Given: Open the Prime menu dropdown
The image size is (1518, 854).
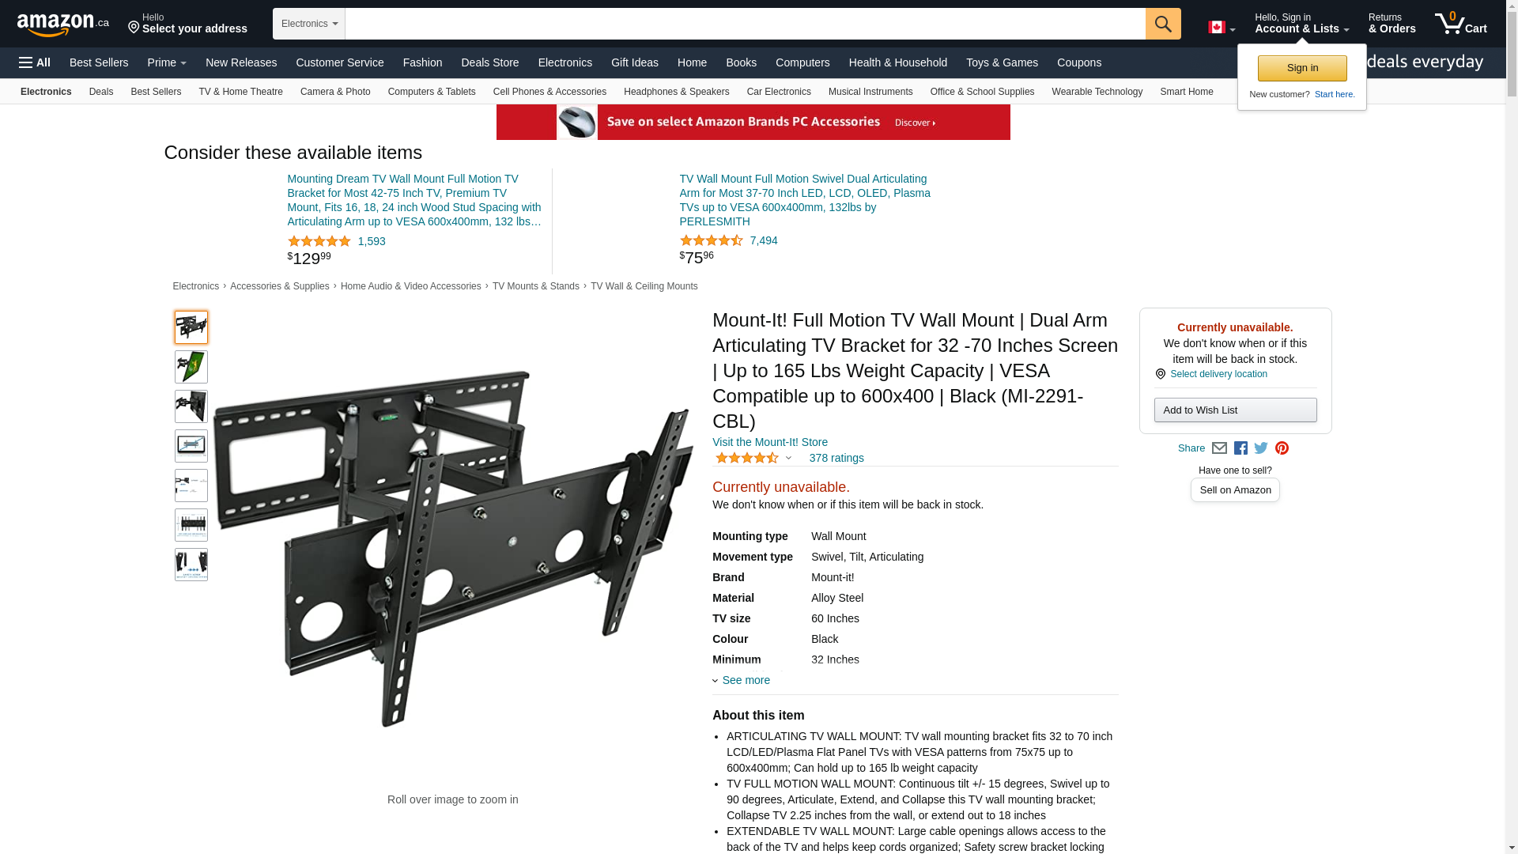Looking at the screenshot, I should tap(167, 62).
